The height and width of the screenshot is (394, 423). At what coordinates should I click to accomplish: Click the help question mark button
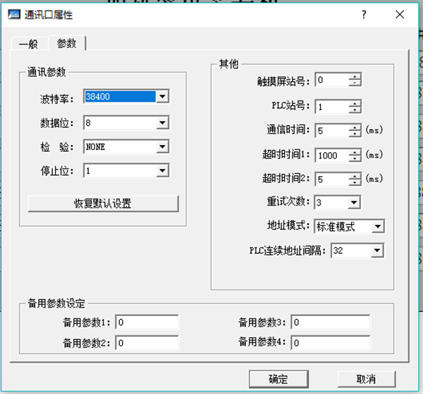[364, 14]
